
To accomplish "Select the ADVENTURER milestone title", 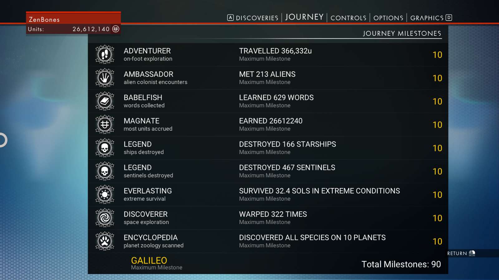I will click(147, 51).
